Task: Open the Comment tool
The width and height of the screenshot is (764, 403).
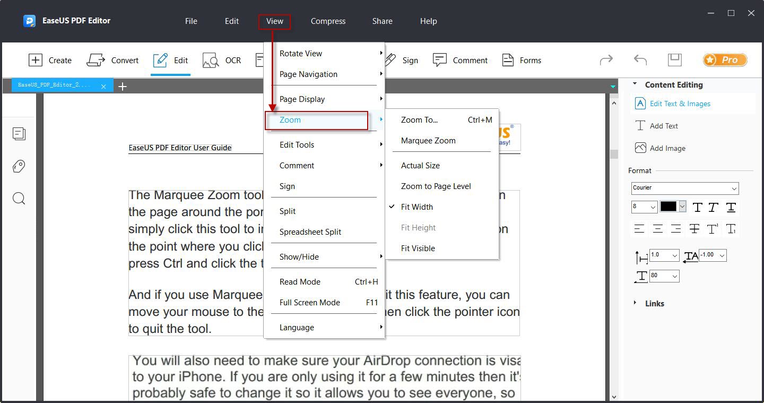Action: pyautogui.click(x=460, y=60)
